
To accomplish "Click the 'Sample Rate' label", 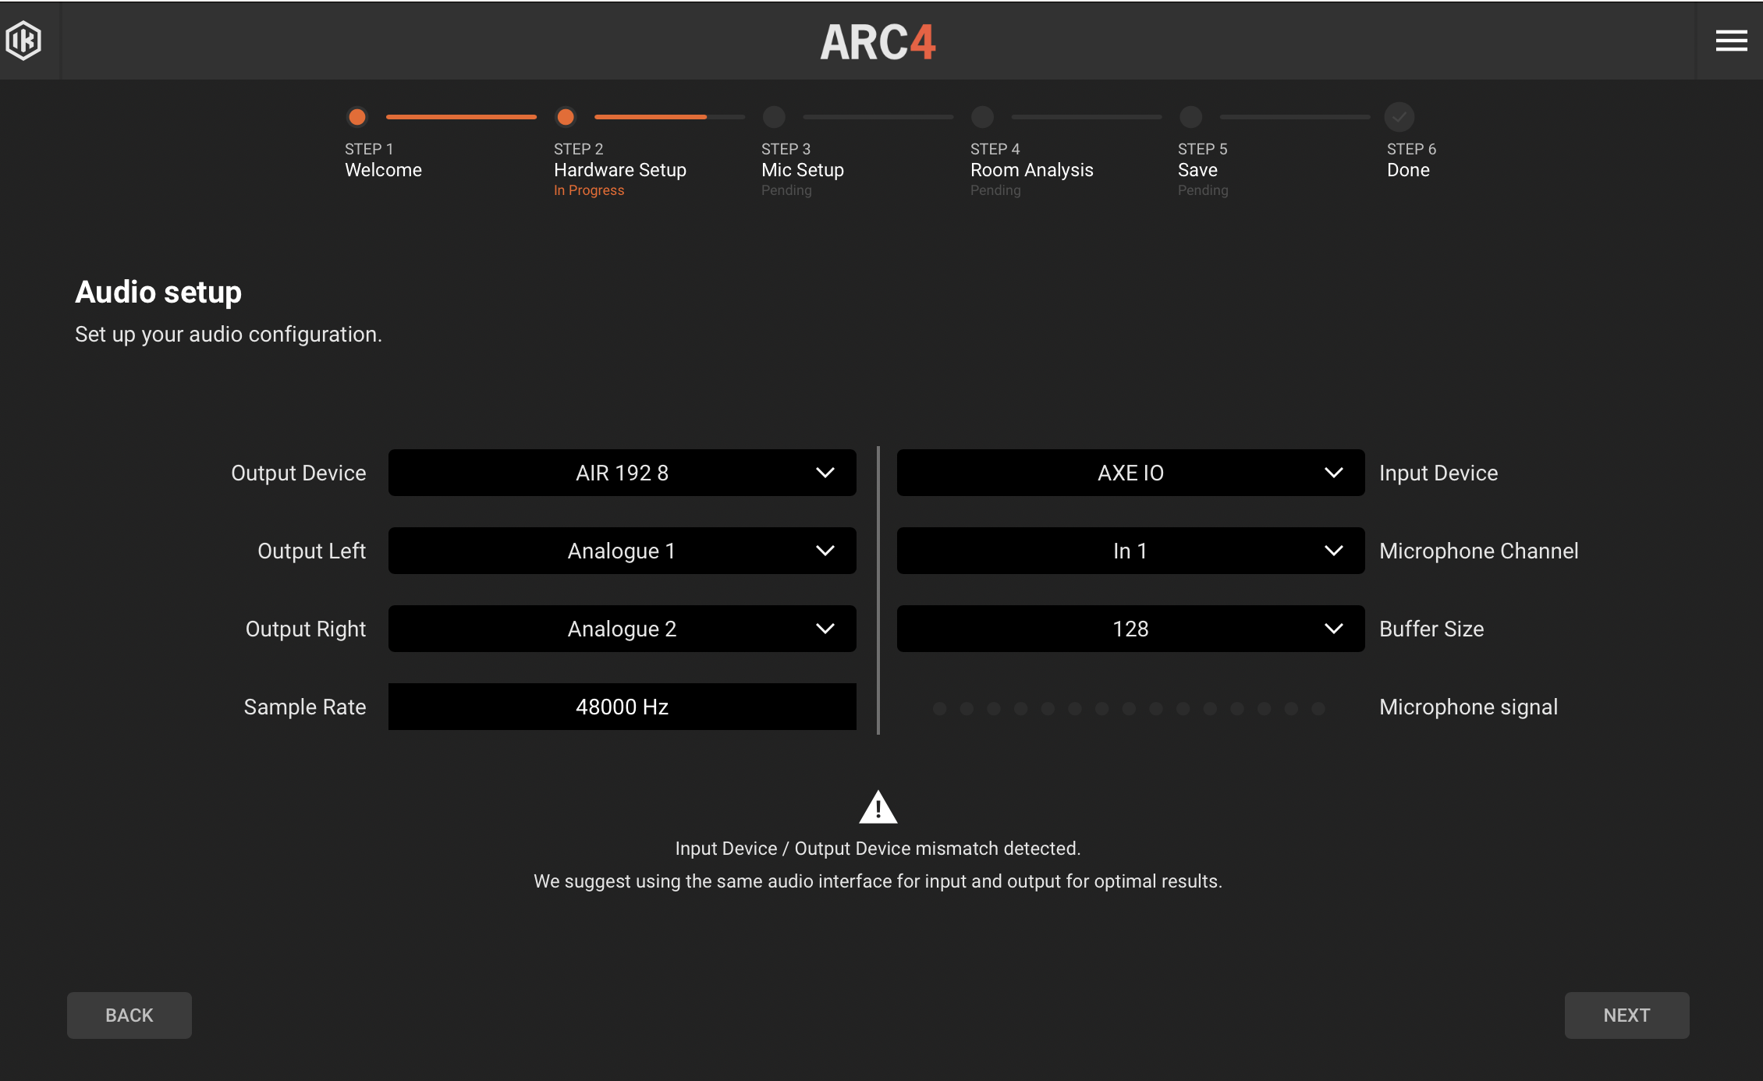I will (x=305, y=707).
